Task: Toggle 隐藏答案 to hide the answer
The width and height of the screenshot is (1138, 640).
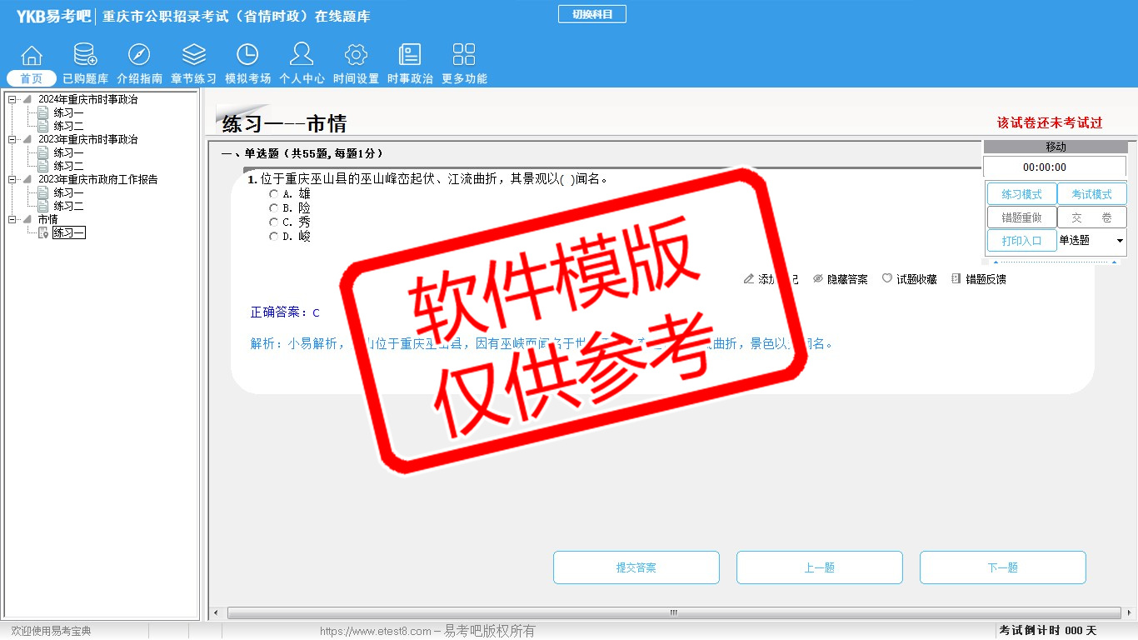Action: 840,279
